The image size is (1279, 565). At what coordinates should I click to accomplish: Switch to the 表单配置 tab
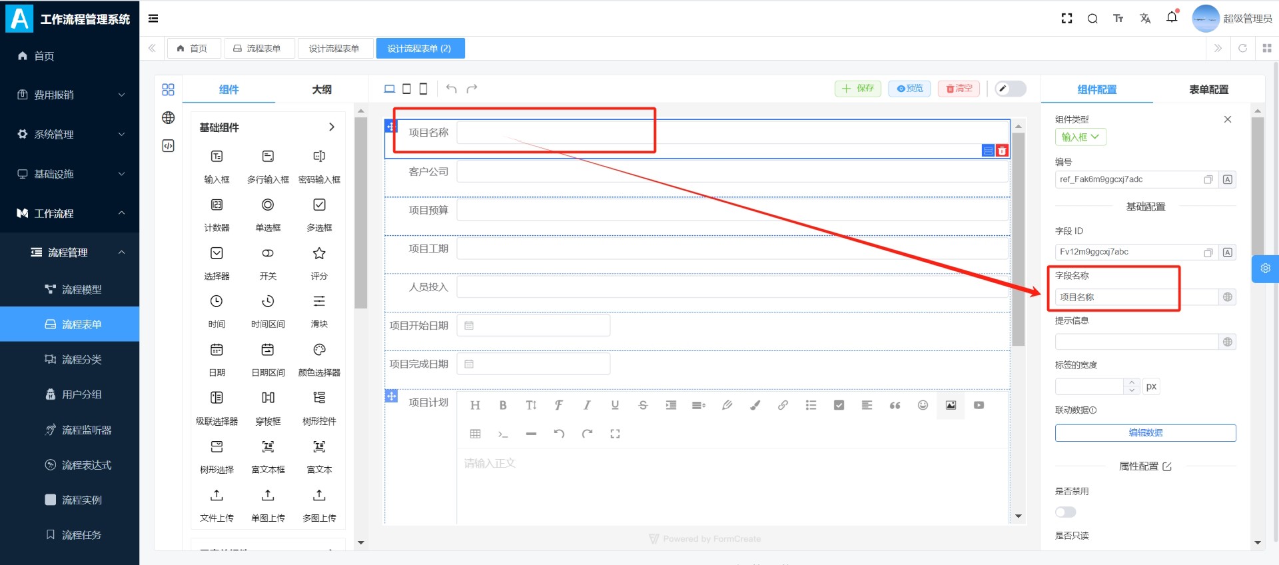coord(1208,89)
